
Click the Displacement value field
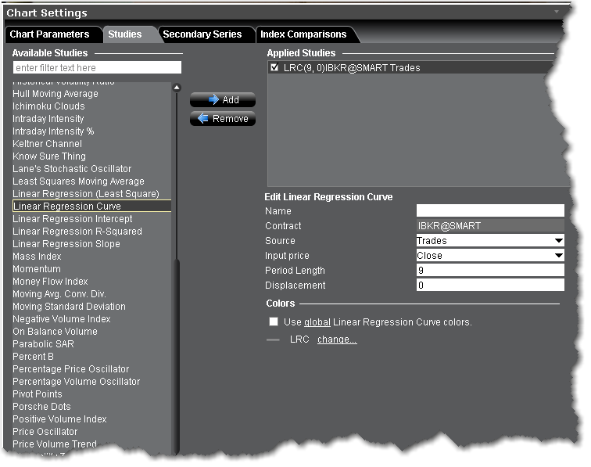pyautogui.click(x=489, y=286)
